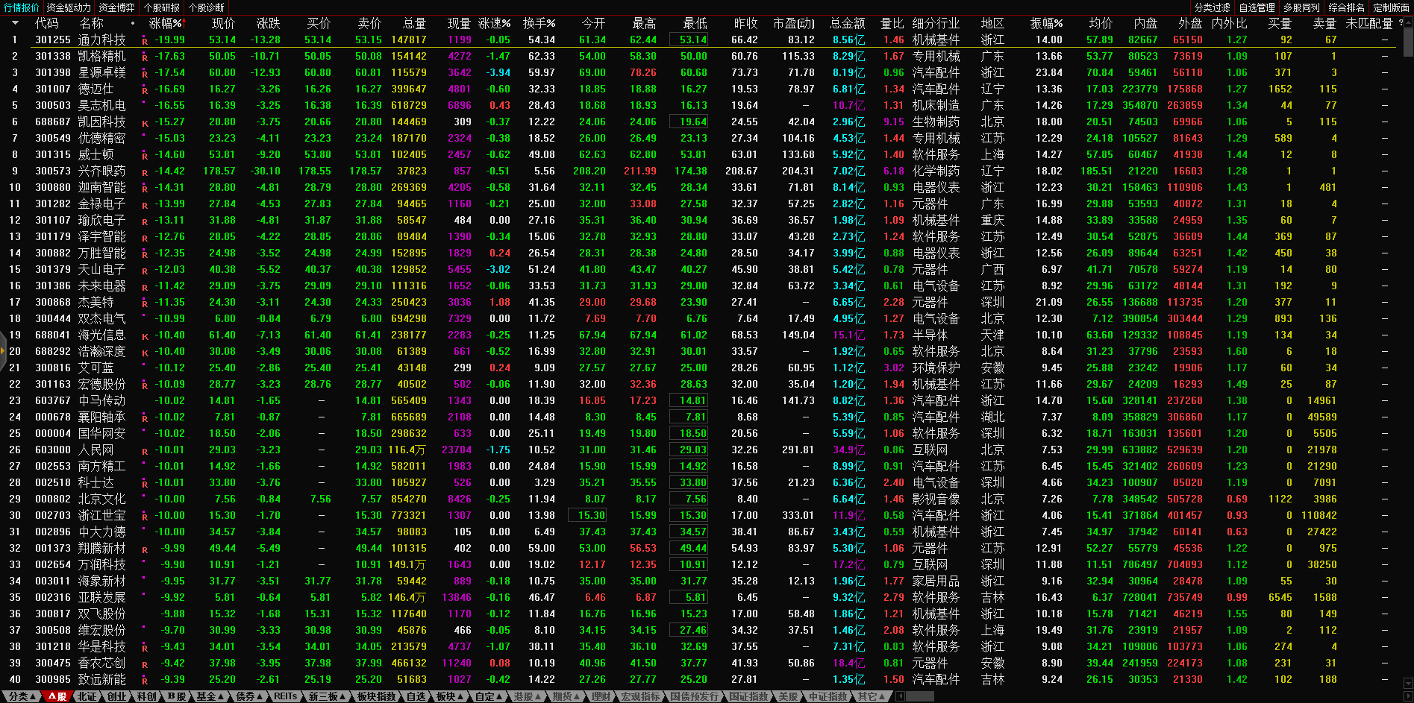Expand the 基金 category tab menu
This screenshot has height=703, width=1414.
[210, 696]
